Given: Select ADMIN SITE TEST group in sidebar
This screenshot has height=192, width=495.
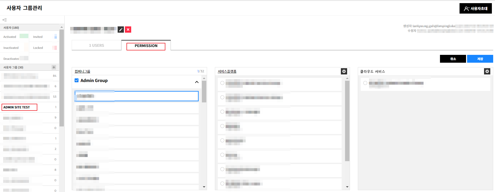Looking at the screenshot, I should click(x=17, y=107).
